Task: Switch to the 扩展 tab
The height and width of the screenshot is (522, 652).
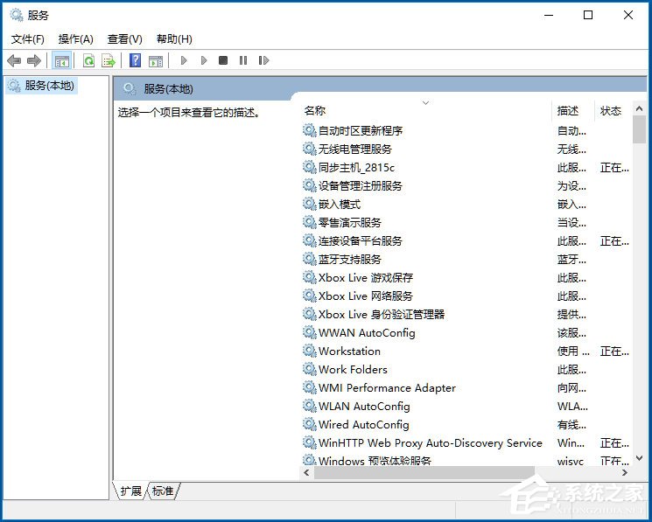Action: pos(130,491)
